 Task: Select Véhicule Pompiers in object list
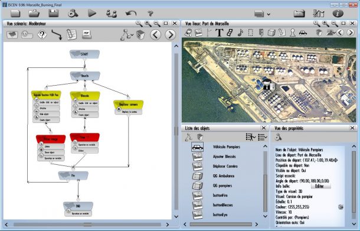click(x=227, y=147)
